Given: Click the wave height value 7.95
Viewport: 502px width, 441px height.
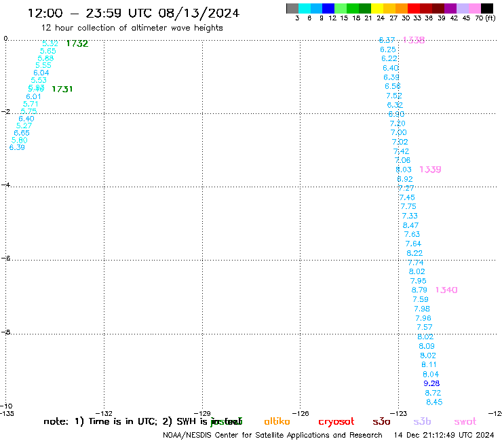Looking at the screenshot, I should (419, 281).
